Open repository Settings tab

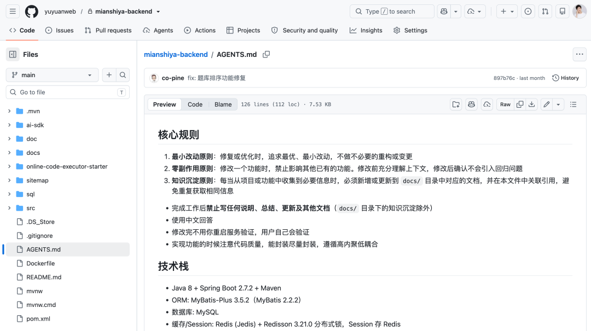pos(410,30)
